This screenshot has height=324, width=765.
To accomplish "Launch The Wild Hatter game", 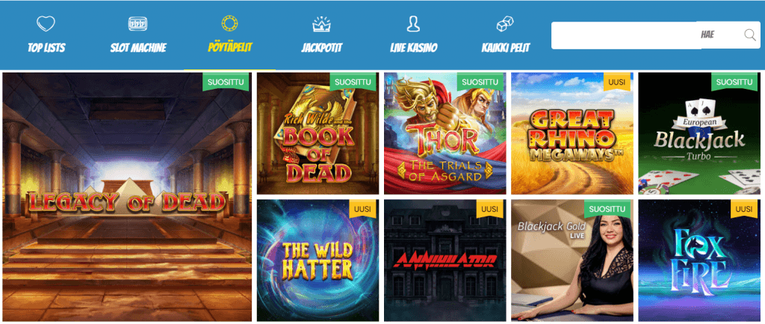I will 318,261.
